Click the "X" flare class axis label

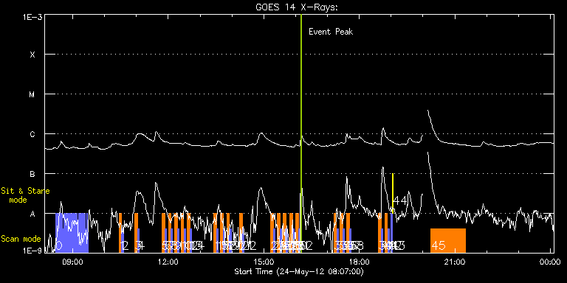click(x=32, y=55)
